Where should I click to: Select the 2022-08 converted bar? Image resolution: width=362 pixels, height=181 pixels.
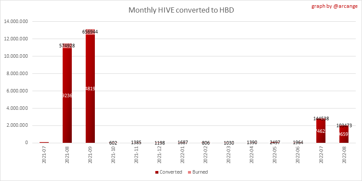[344, 135]
